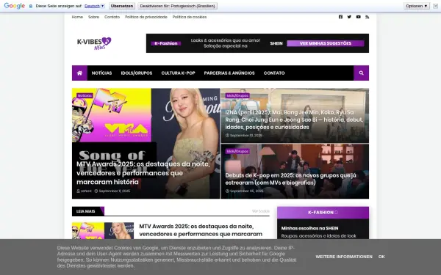This screenshot has width=441, height=275.
Task: Click Weitere Informationen in cookie notice
Action: click(344, 257)
